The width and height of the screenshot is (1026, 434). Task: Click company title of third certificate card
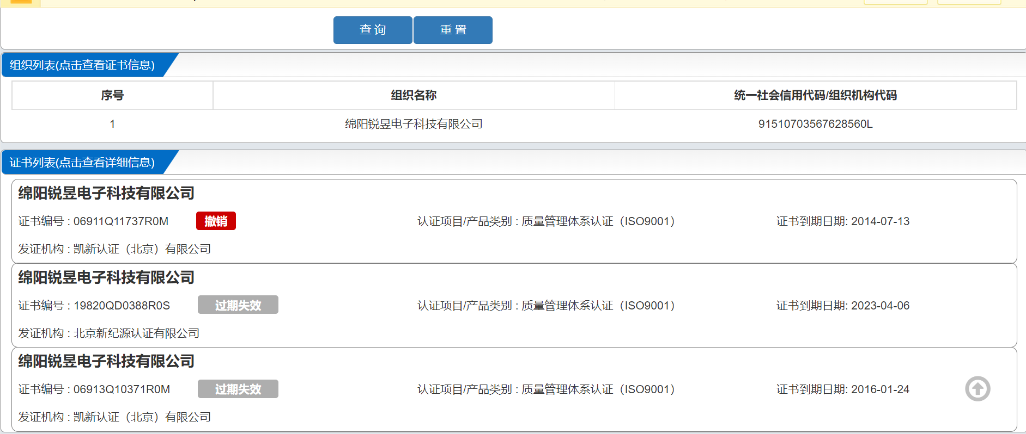[x=106, y=361]
